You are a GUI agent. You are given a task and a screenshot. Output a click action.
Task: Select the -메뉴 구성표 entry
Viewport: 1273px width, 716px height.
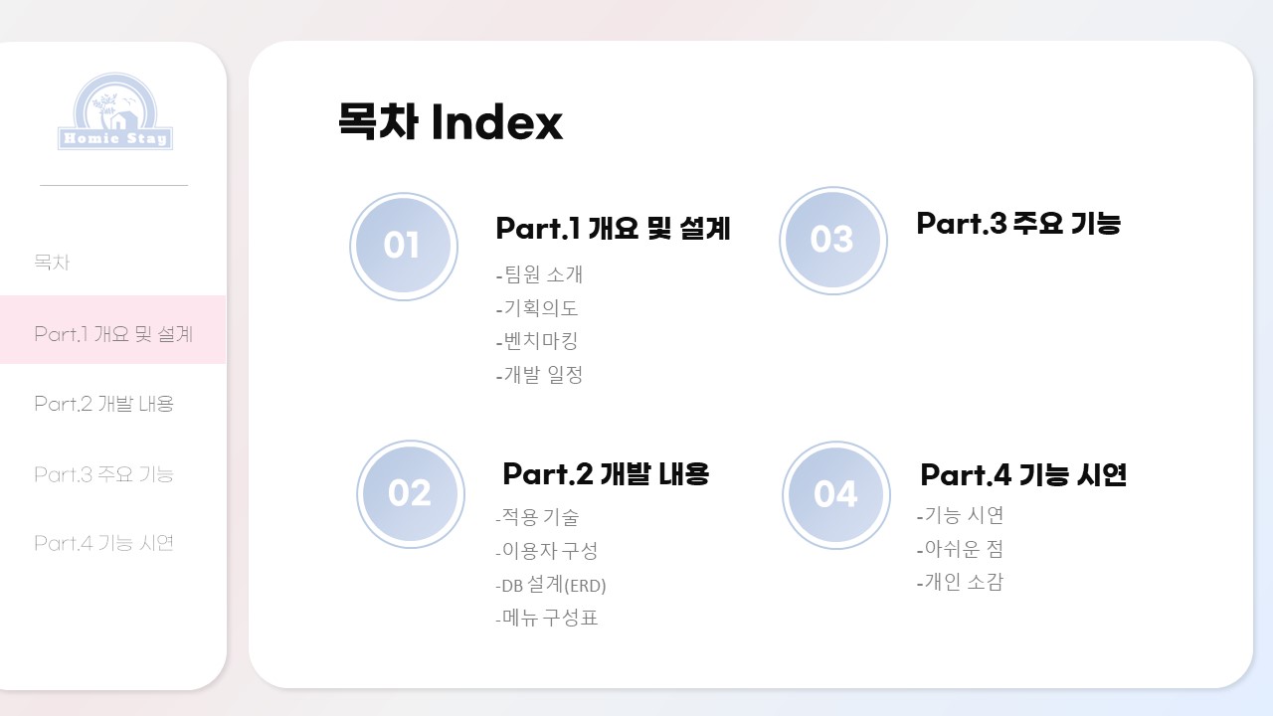point(546,618)
